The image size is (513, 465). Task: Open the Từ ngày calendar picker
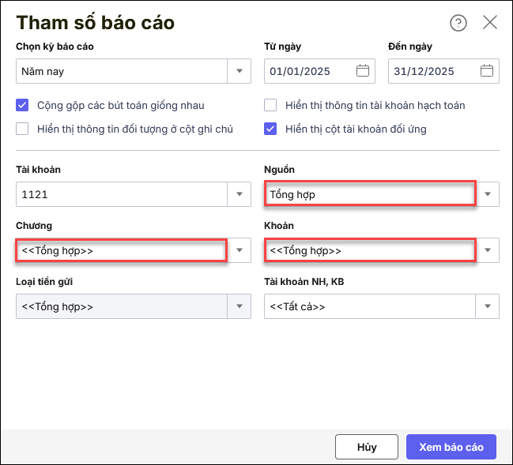(363, 71)
